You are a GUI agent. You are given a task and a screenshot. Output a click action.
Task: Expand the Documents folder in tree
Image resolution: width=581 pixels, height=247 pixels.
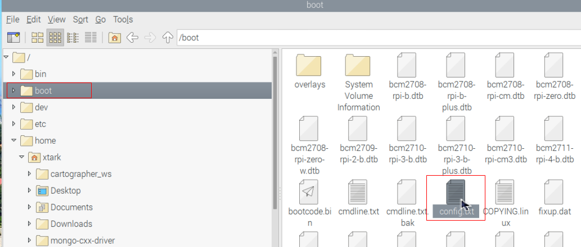(30, 207)
